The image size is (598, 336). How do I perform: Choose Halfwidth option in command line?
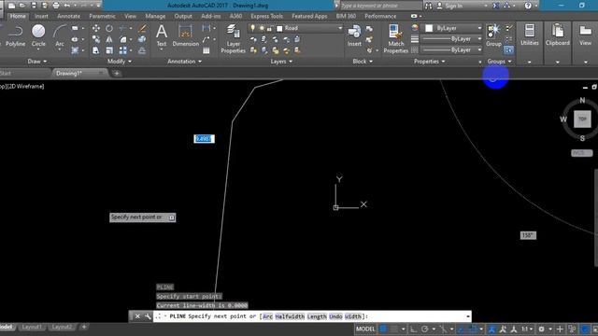pyautogui.click(x=290, y=316)
